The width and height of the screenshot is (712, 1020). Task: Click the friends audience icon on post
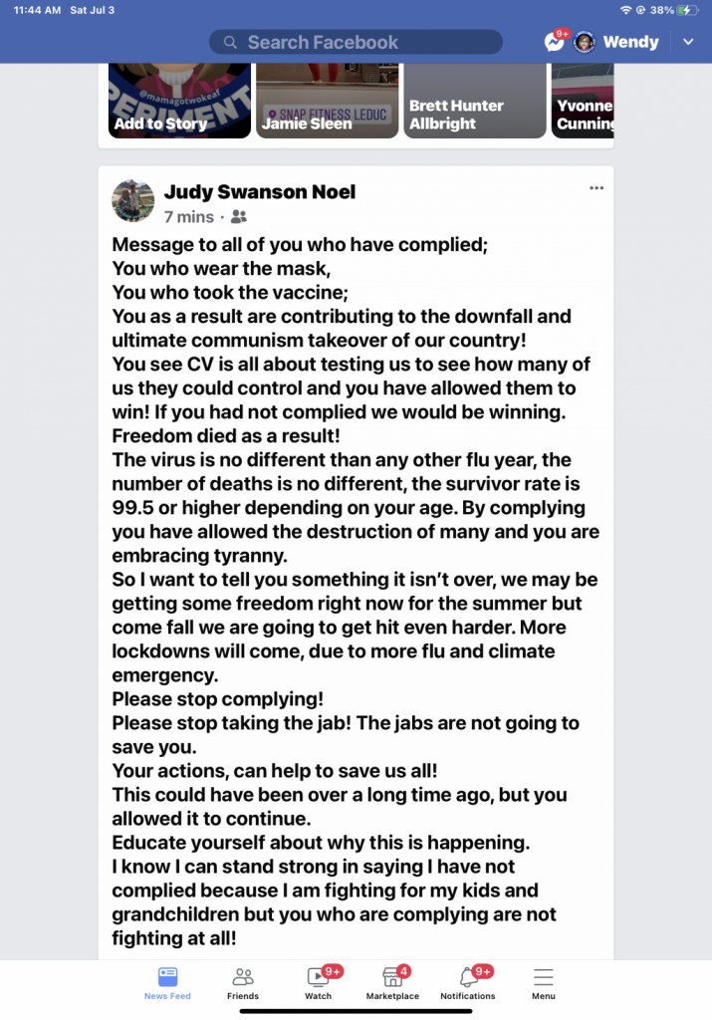[238, 216]
